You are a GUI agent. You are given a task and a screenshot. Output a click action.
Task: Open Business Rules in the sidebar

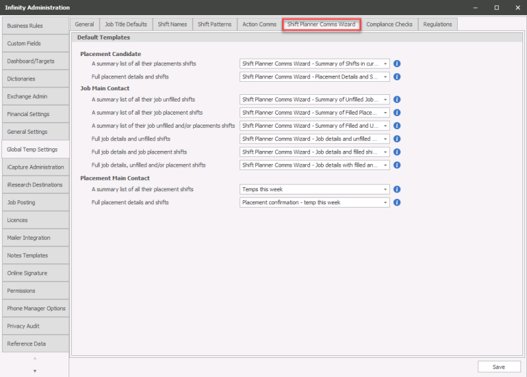tap(35, 26)
